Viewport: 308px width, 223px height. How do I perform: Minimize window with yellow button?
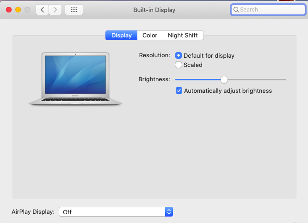click(18, 10)
